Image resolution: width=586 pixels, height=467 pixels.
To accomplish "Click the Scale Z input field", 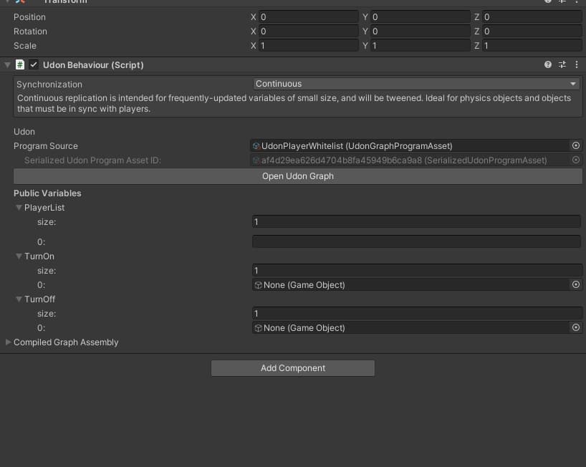I will point(532,46).
